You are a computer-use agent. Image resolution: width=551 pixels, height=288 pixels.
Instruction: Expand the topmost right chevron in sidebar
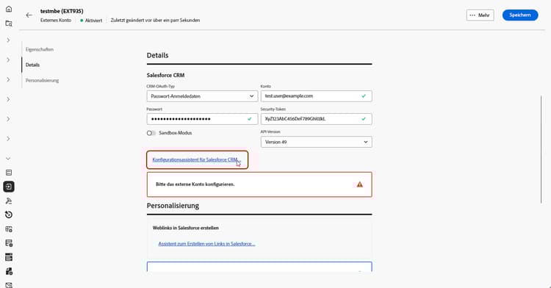pyautogui.click(x=8, y=40)
